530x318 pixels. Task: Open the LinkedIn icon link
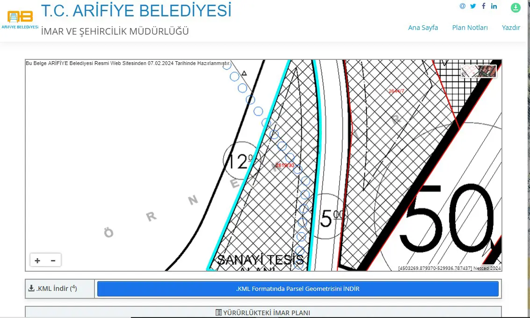[494, 6]
